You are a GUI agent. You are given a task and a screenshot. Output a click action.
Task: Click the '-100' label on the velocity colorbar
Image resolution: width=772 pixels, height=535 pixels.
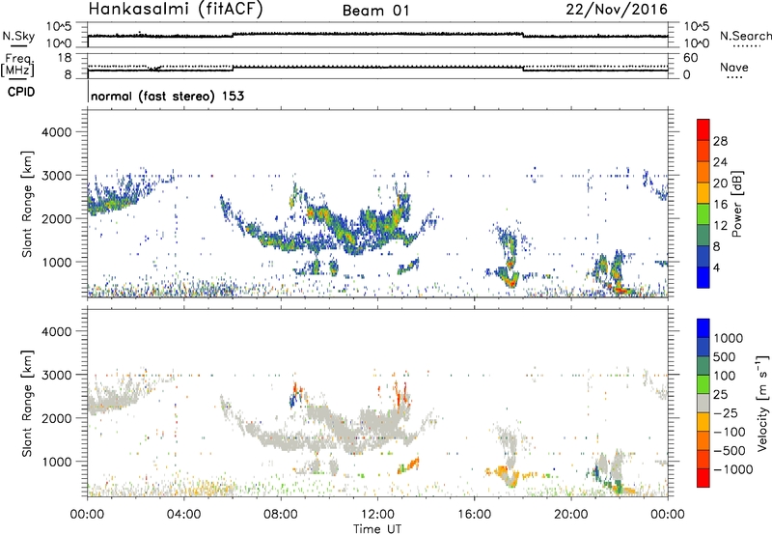tap(730, 432)
